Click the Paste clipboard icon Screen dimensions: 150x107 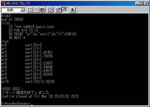pos(42,10)
